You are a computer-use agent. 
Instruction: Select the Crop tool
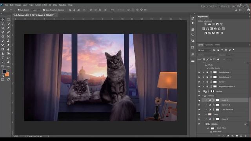[x=3, y=28]
